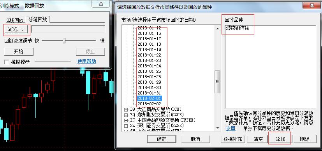Select highlighted date 2018-02-01
The image size is (322, 151).
pyautogui.click(x=149, y=98)
